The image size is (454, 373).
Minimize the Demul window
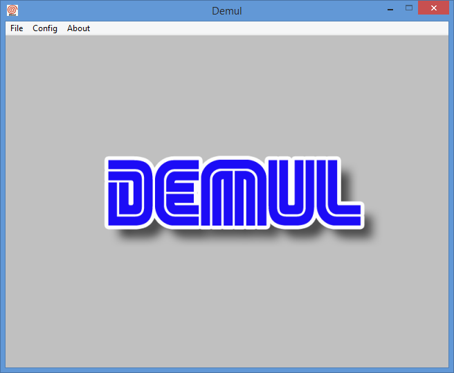390,9
